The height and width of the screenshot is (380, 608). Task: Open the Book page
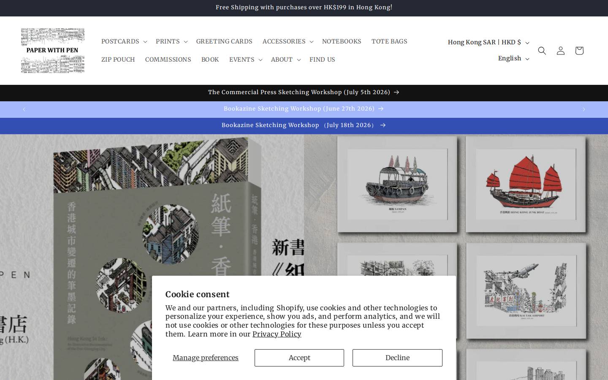(x=210, y=60)
